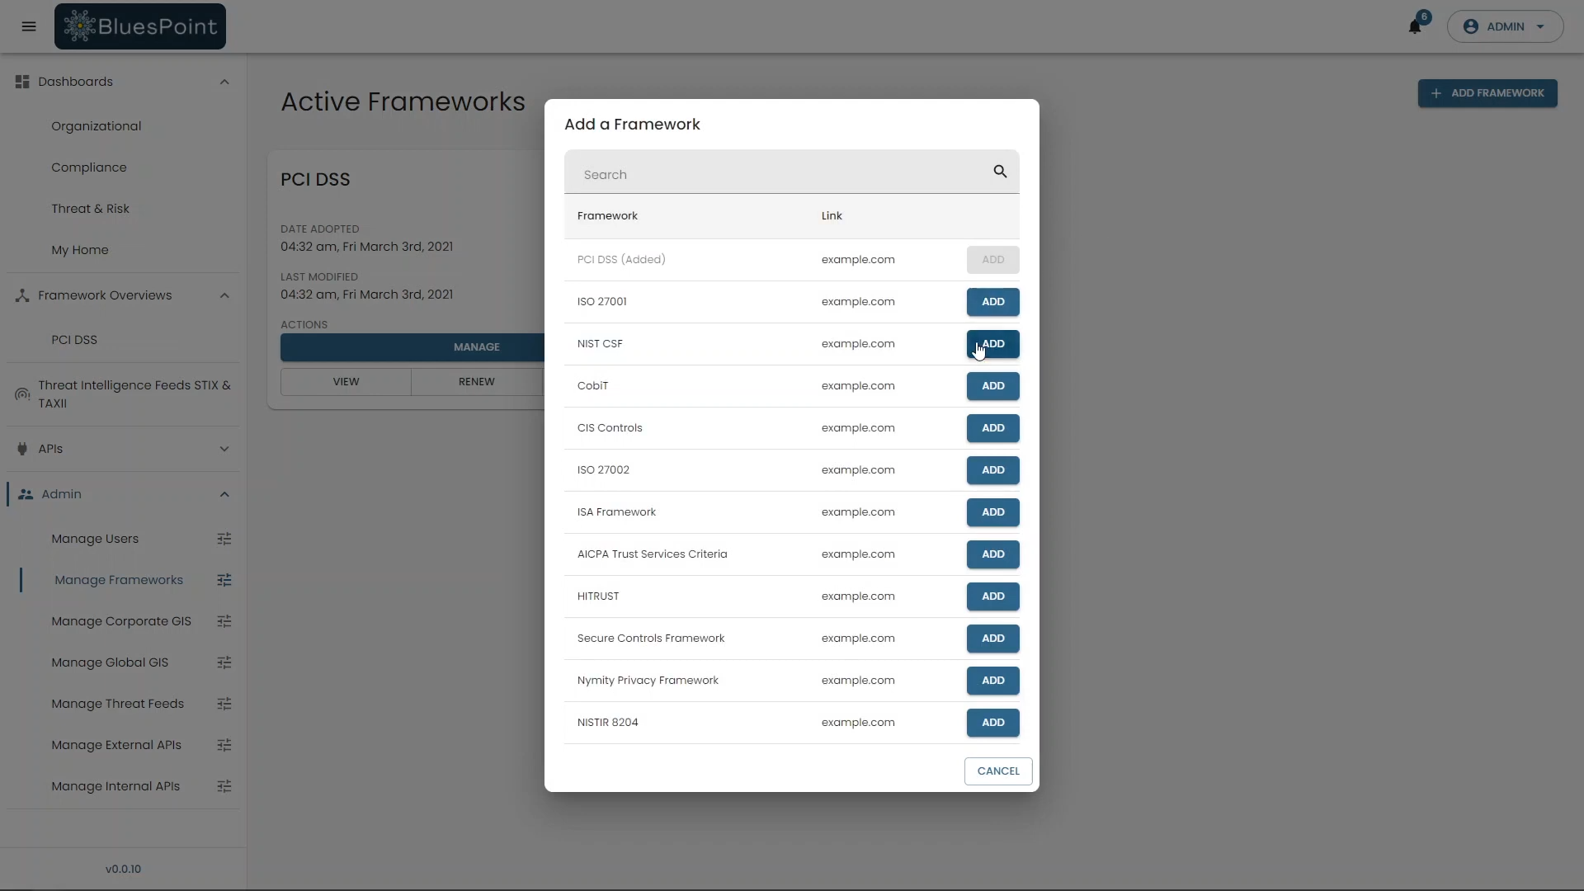The image size is (1584, 891).
Task: Add the Secure Controls Framework
Action: (992, 639)
